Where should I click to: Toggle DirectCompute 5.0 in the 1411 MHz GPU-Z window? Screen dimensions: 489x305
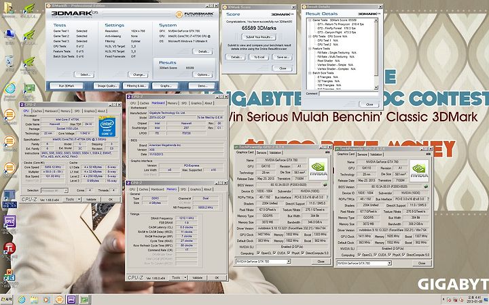click(x=403, y=255)
